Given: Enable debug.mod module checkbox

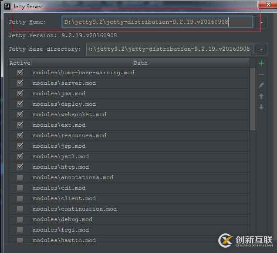Looking at the screenshot, I should tap(20, 219).
